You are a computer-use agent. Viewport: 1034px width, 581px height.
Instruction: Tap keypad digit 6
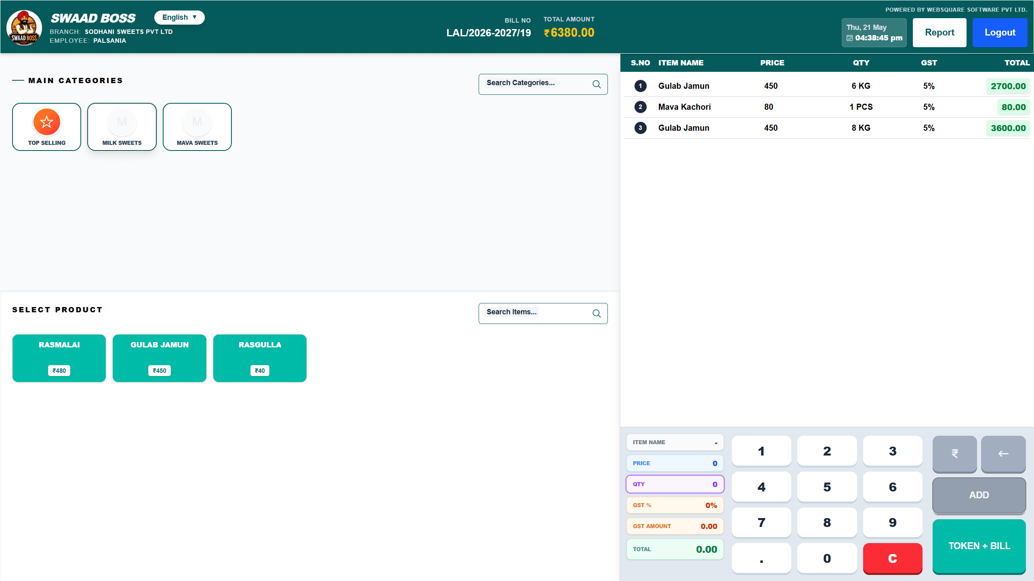pyautogui.click(x=893, y=487)
